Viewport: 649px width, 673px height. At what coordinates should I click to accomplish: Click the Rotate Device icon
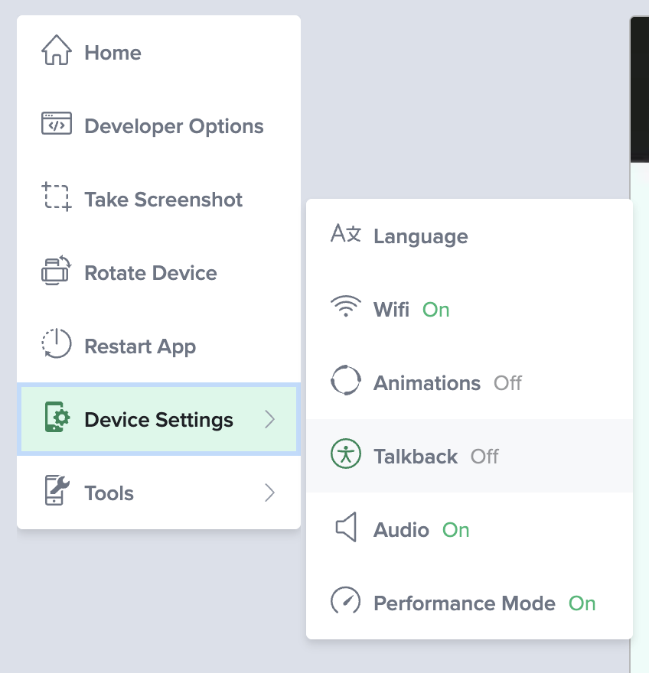click(x=56, y=271)
